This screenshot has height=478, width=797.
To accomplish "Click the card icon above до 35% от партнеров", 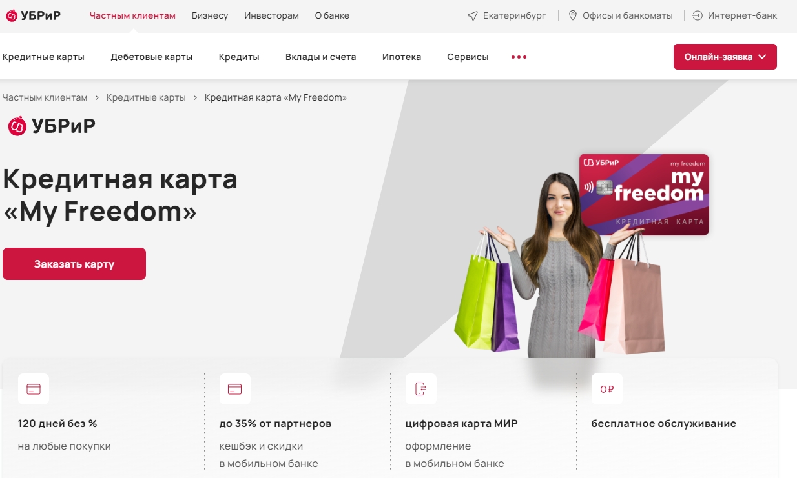I will click(x=235, y=389).
